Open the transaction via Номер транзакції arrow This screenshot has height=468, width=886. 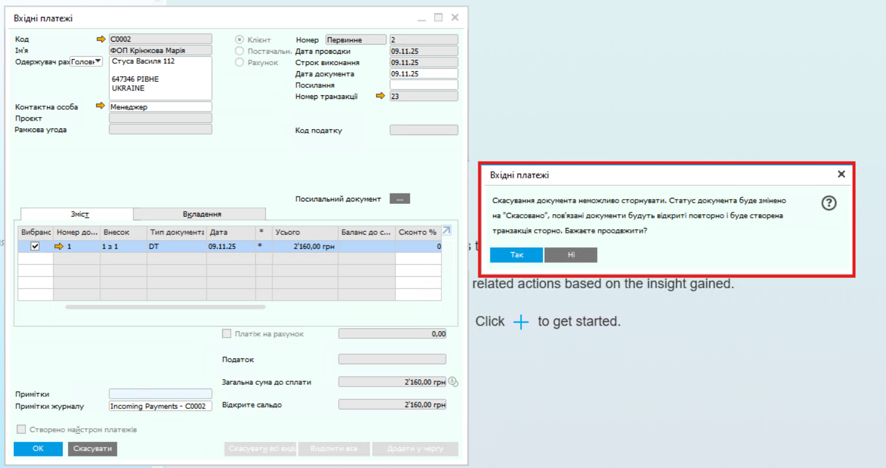coord(380,96)
